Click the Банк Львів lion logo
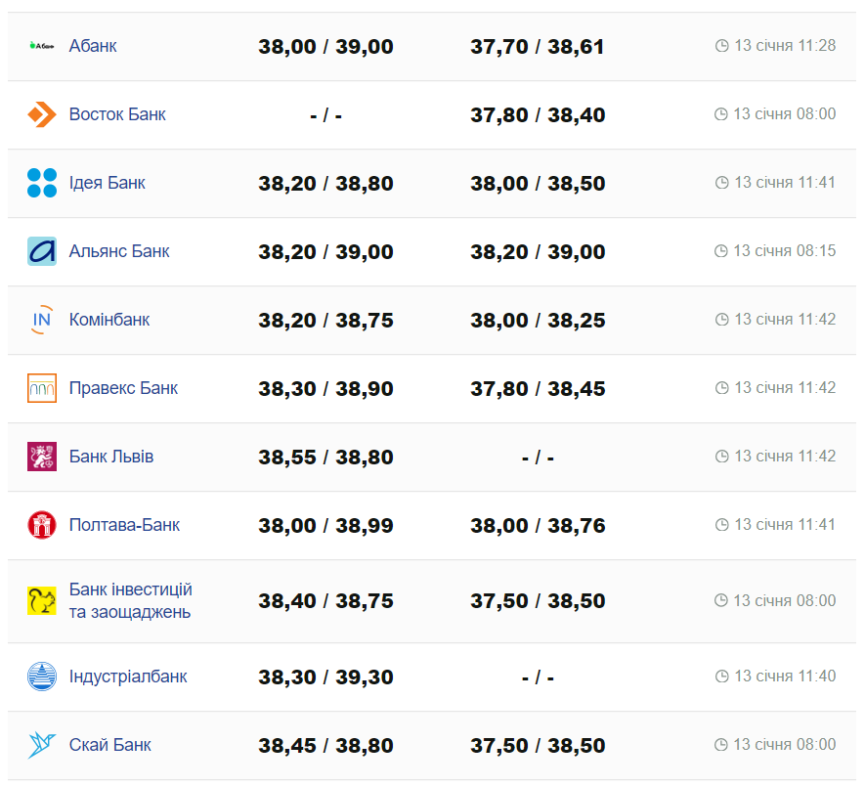 (42, 457)
